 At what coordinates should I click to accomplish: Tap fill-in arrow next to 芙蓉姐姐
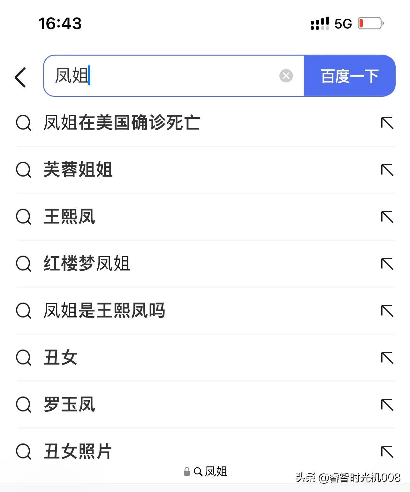pyautogui.click(x=387, y=170)
